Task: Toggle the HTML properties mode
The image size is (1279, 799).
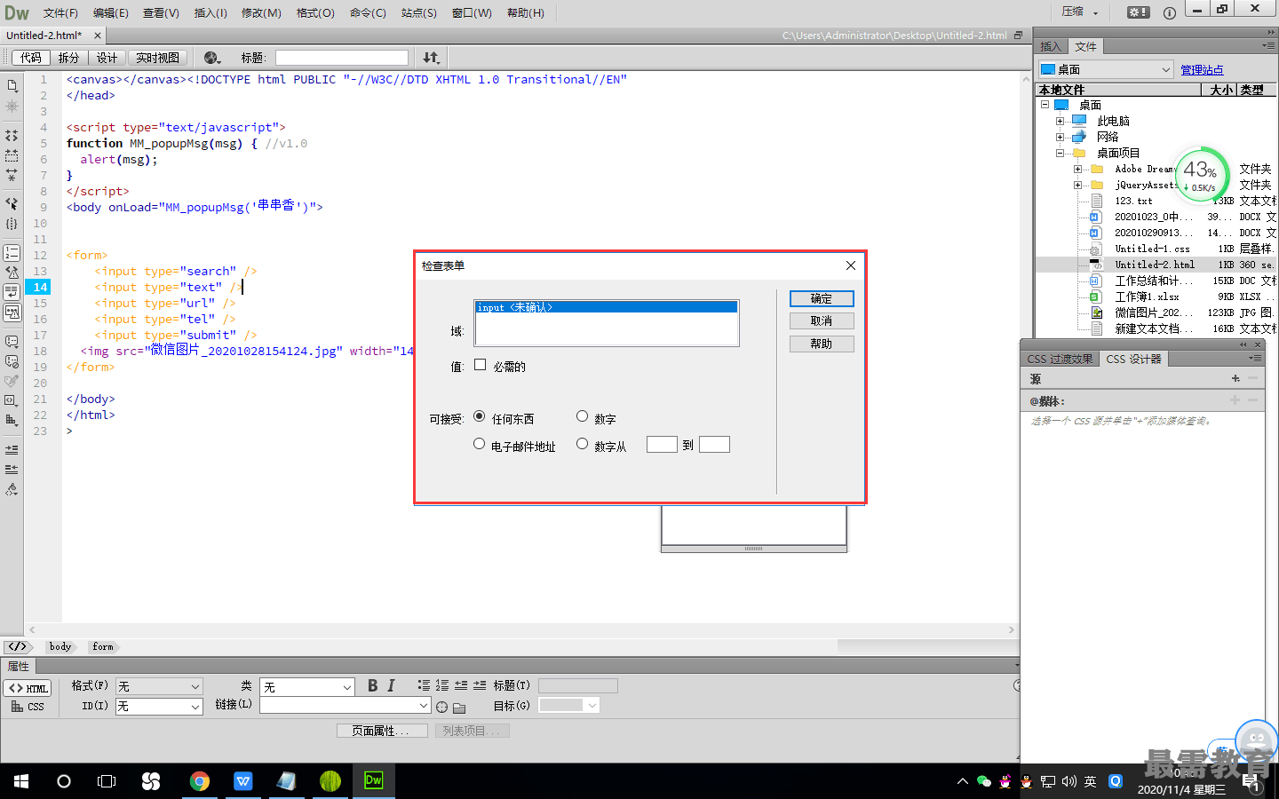Action: 28,688
